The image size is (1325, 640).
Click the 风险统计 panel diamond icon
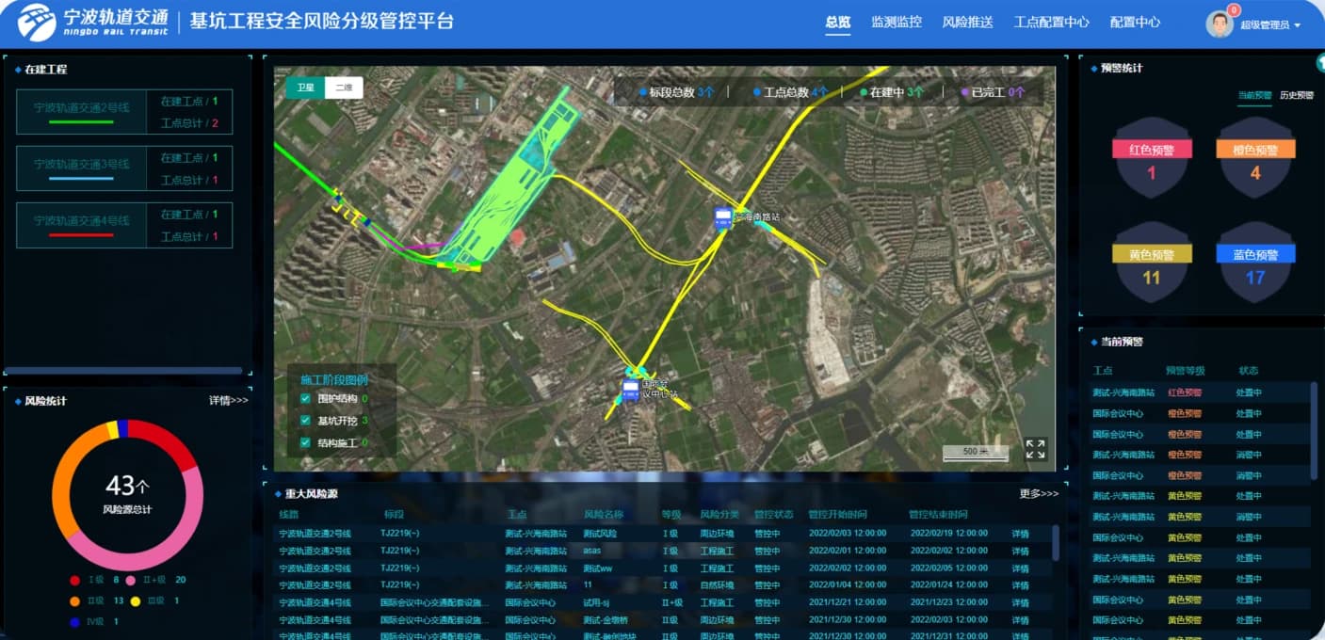coord(18,401)
